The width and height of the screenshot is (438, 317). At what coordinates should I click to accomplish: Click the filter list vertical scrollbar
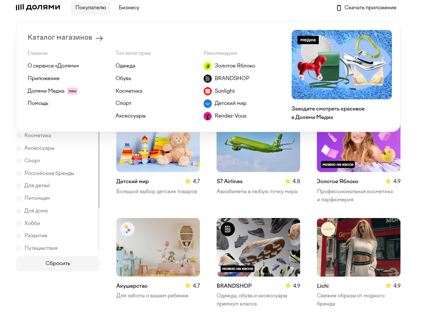(x=99, y=170)
